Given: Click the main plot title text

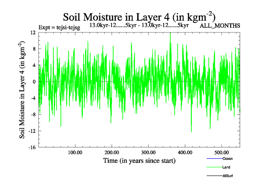Looking at the screenshot, I should pos(139,17).
